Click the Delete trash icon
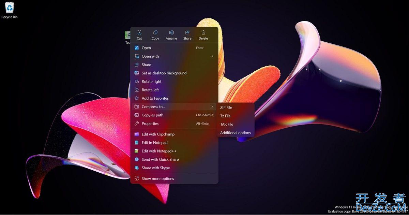The width and height of the screenshot is (409, 215). click(x=203, y=32)
